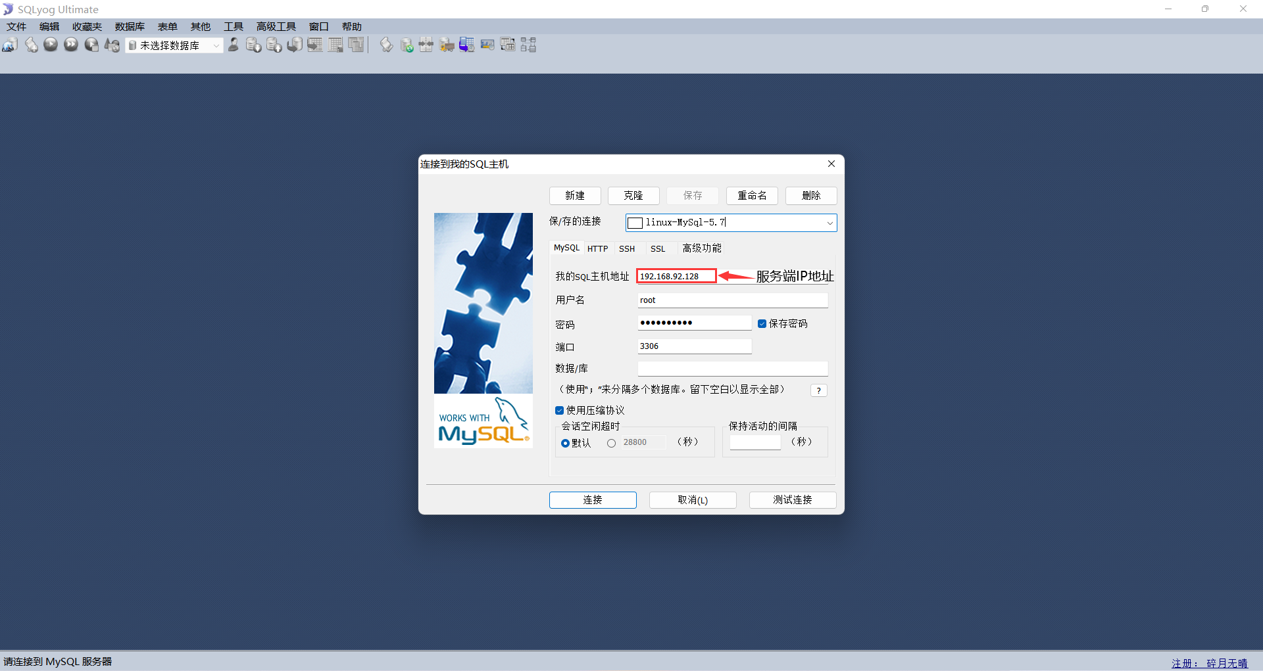The height and width of the screenshot is (671, 1263).
Task: Open the user manager icon
Action: pyautogui.click(x=234, y=45)
